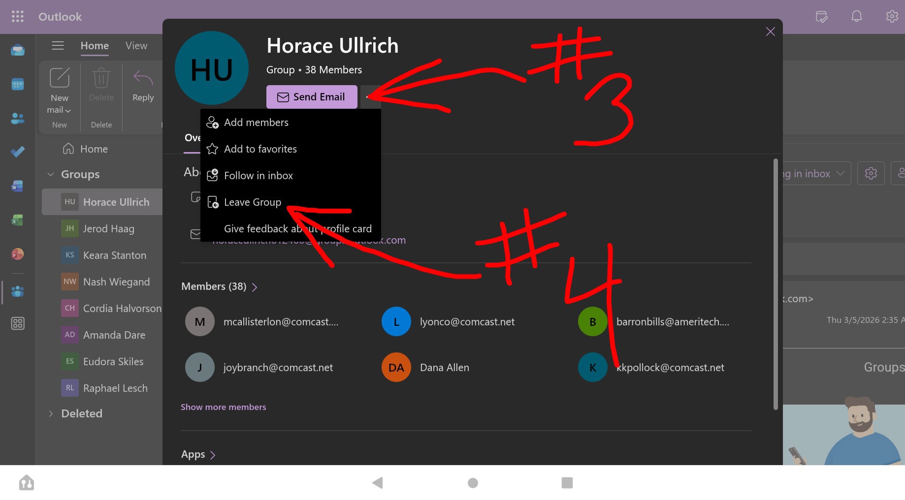Select Follow in inbox menu item
This screenshot has width=905, height=500.
pos(291,176)
